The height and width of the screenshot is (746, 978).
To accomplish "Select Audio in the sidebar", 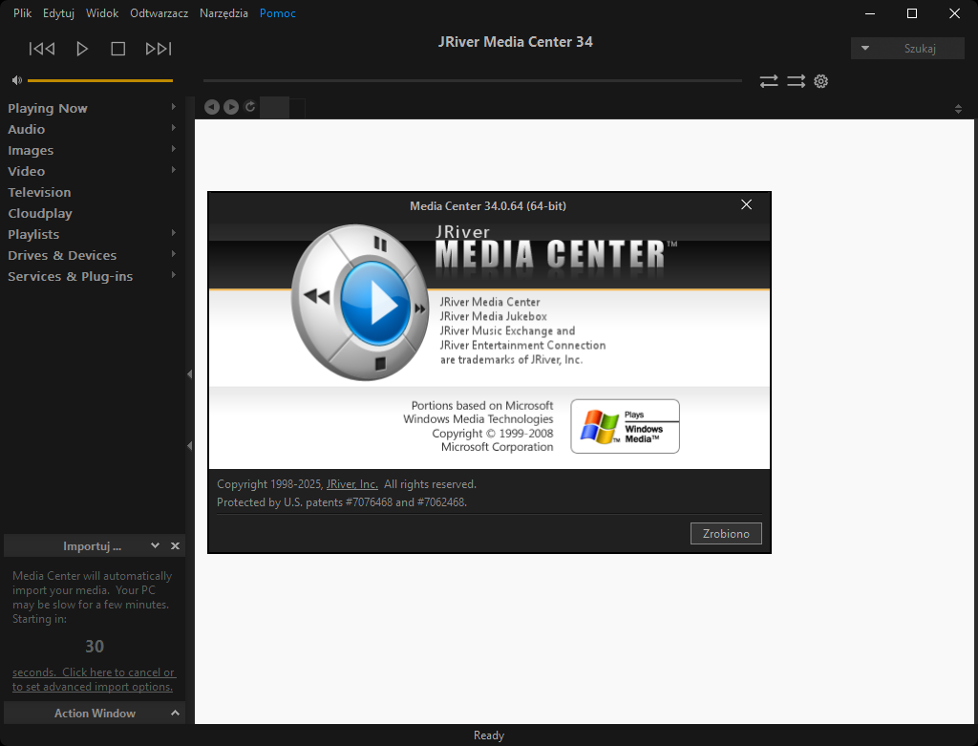I will pyautogui.click(x=26, y=129).
